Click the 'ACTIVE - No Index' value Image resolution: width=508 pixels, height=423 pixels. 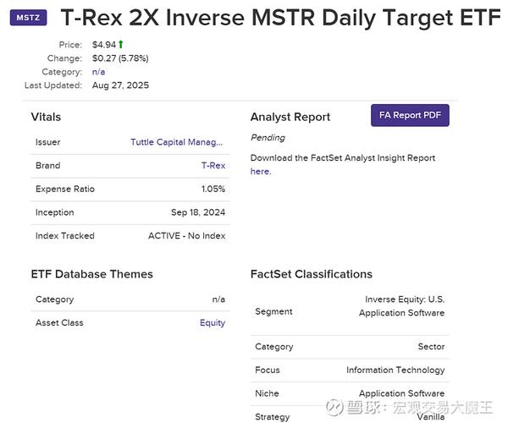[186, 235]
